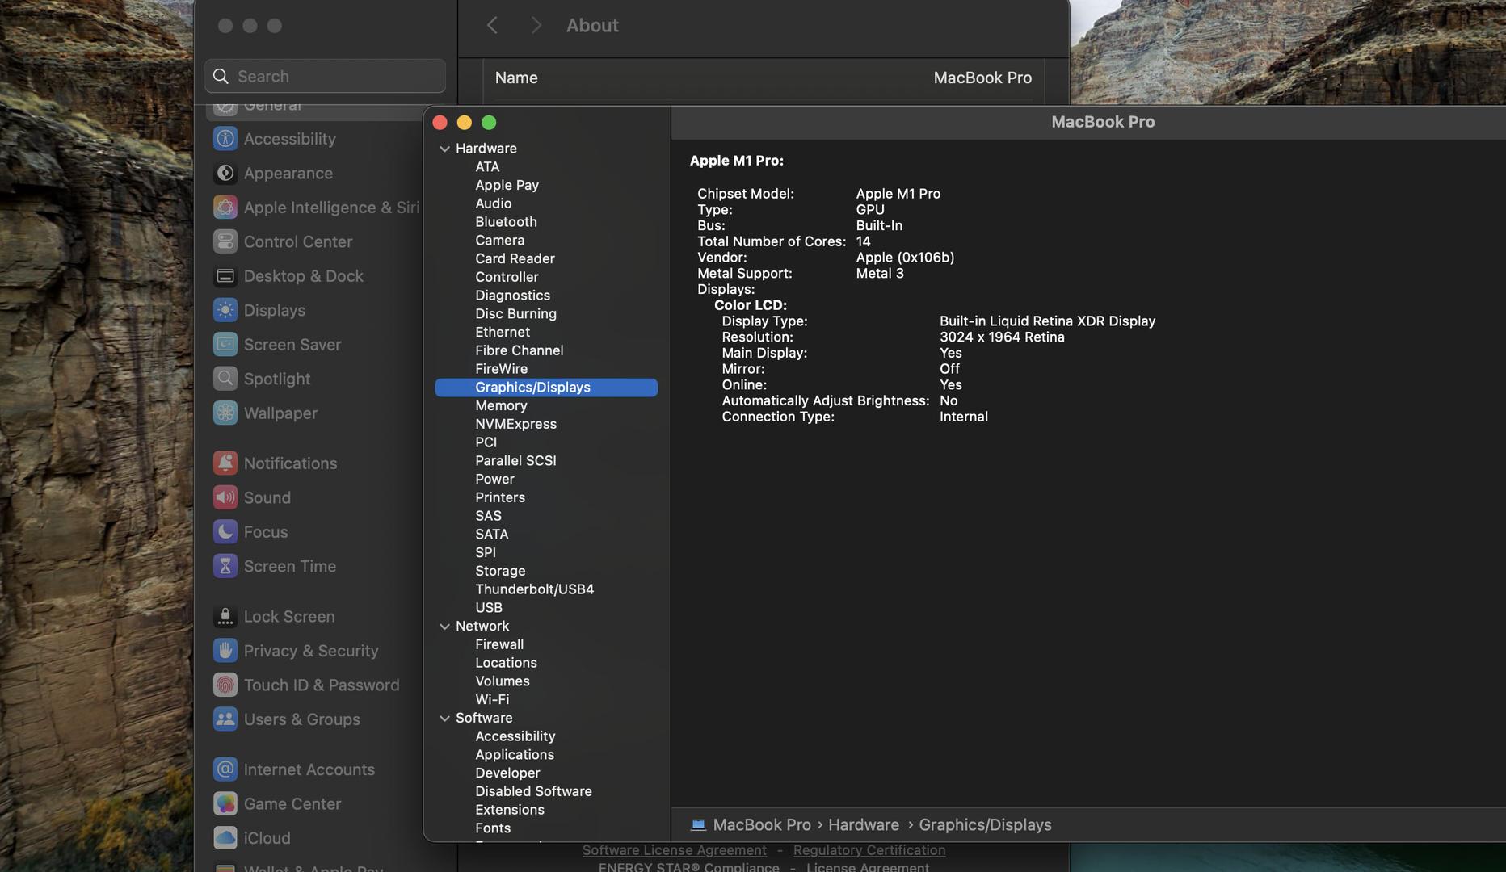Select the Focus moon icon

(x=225, y=532)
